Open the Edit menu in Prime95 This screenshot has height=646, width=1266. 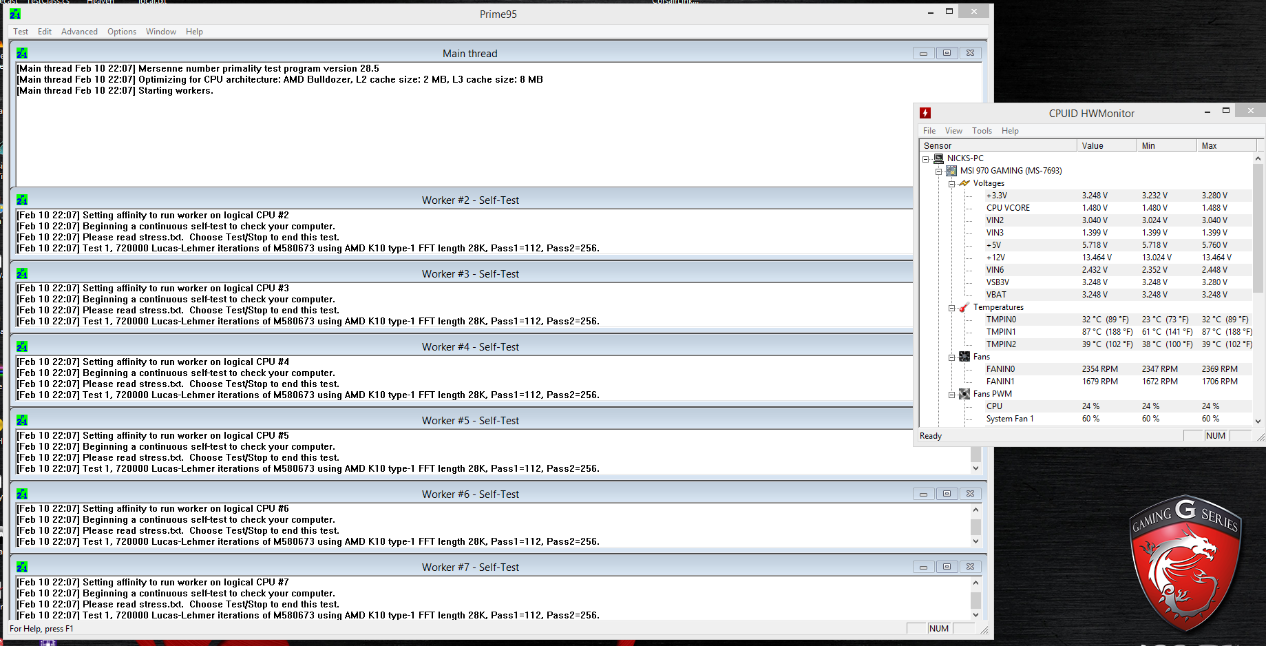(45, 32)
